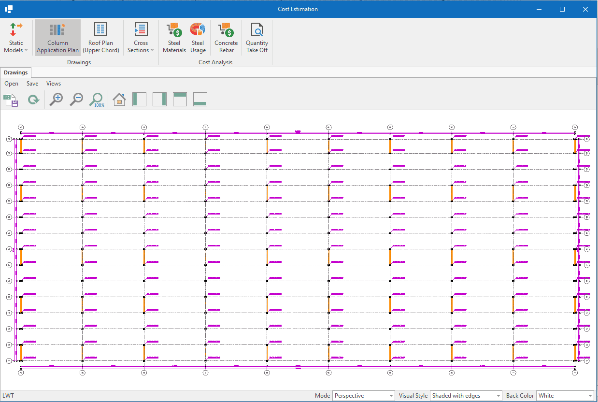The height and width of the screenshot is (402, 598).
Task: Go to home view
Action: 119,100
